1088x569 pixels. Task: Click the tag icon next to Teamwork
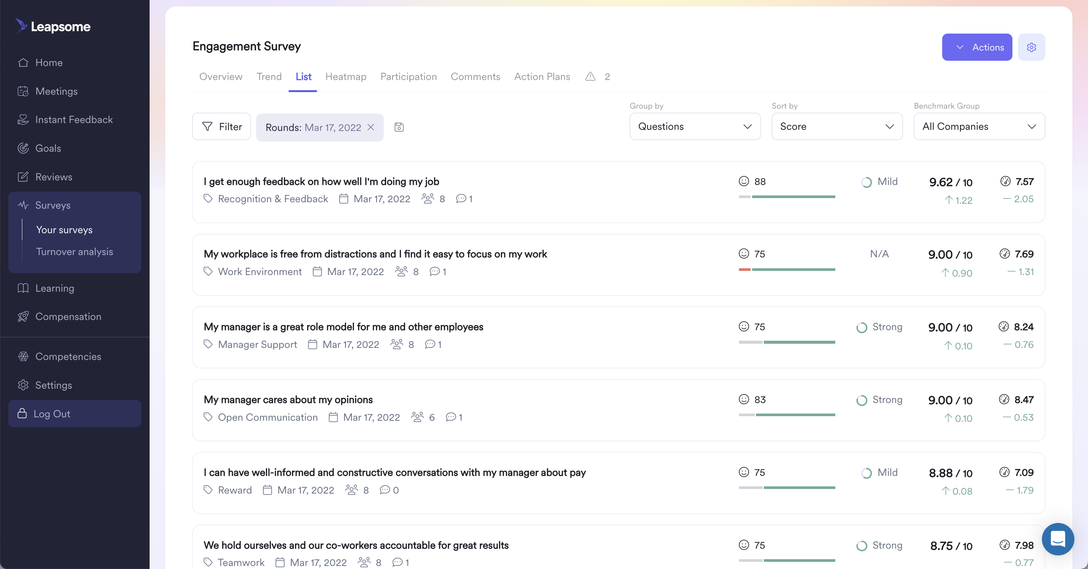[208, 562]
